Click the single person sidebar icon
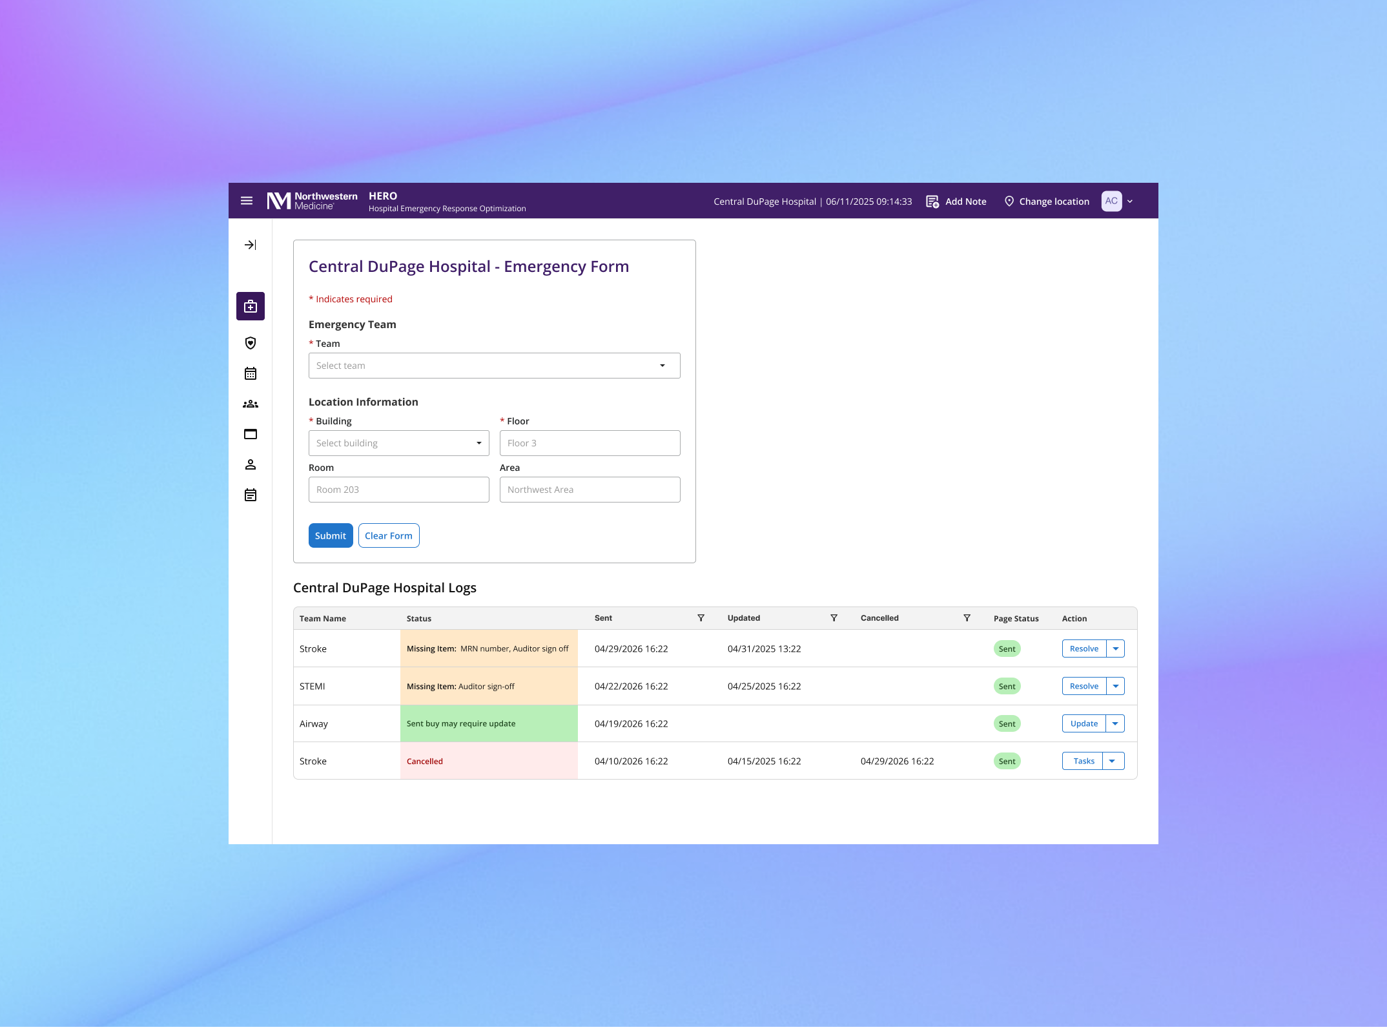Image resolution: width=1387 pixels, height=1027 pixels. click(251, 464)
